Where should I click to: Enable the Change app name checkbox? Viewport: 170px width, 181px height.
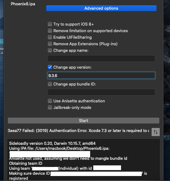click(50, 50)
